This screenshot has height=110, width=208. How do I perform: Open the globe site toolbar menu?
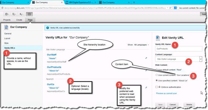click(7, 14)
